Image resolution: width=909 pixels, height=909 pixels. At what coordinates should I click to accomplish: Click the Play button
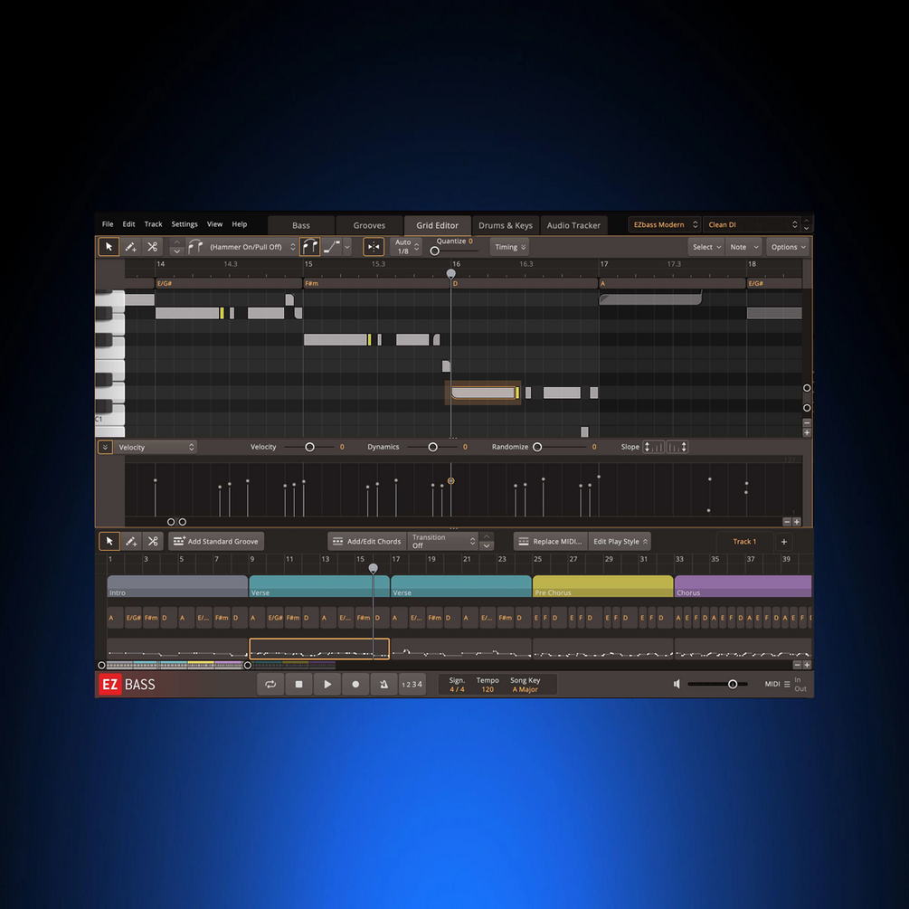[x=327, y=684]
